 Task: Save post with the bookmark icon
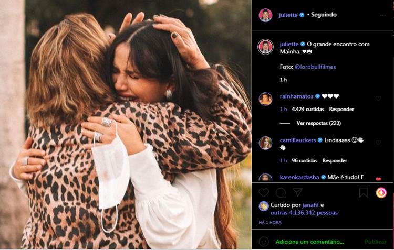[364, 193]
